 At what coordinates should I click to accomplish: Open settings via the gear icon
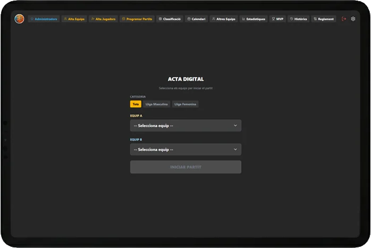[353, 19]
